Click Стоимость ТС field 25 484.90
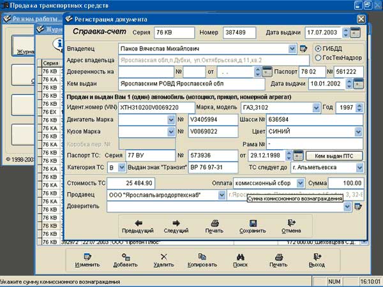The height and width of the screenshot is (287, 383). coord(131,183)
